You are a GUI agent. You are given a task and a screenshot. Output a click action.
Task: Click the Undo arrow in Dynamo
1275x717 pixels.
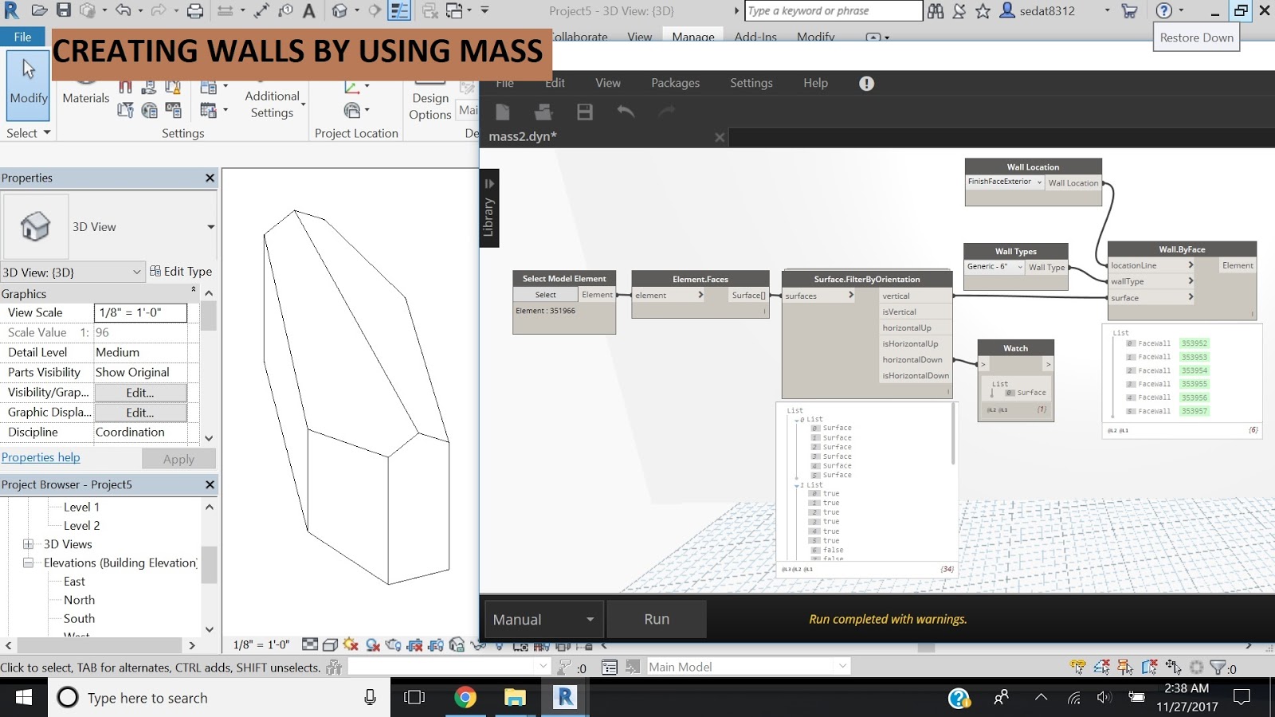(626, 112)
